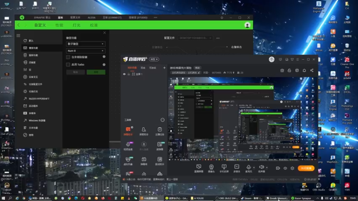Image resolution: width=358 pixels, height=201 pixels.
Task: Add 多媒体 source in streaming app
Action: (x=237, y=168)
